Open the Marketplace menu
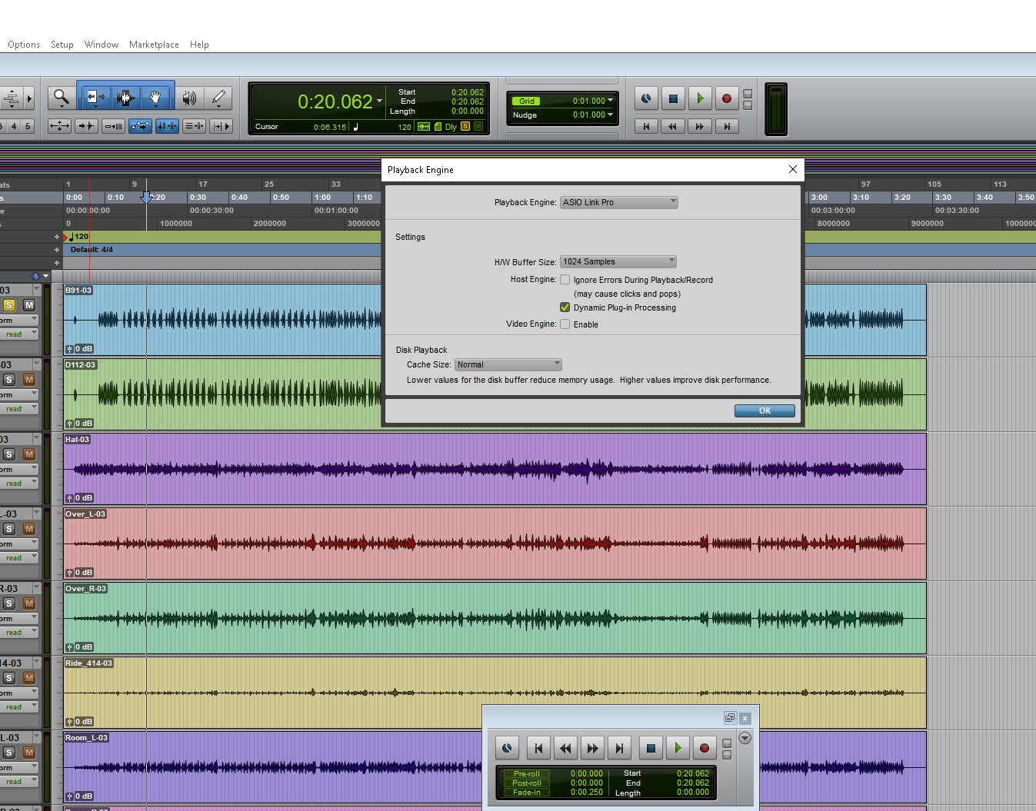 (x=154, y=45)
